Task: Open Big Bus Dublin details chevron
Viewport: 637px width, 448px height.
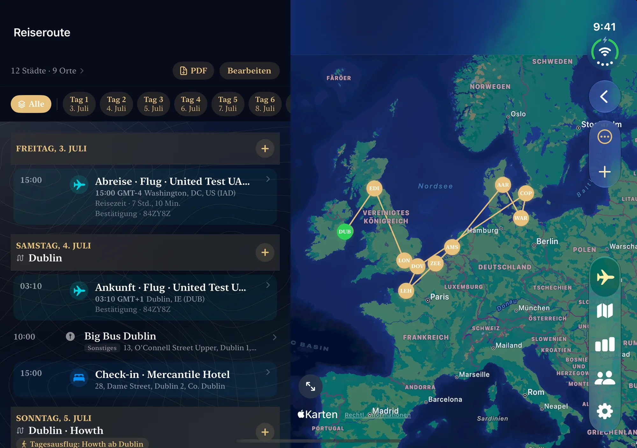Action: (275, 337)
